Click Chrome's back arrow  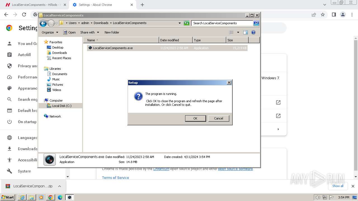pos(6,15)
